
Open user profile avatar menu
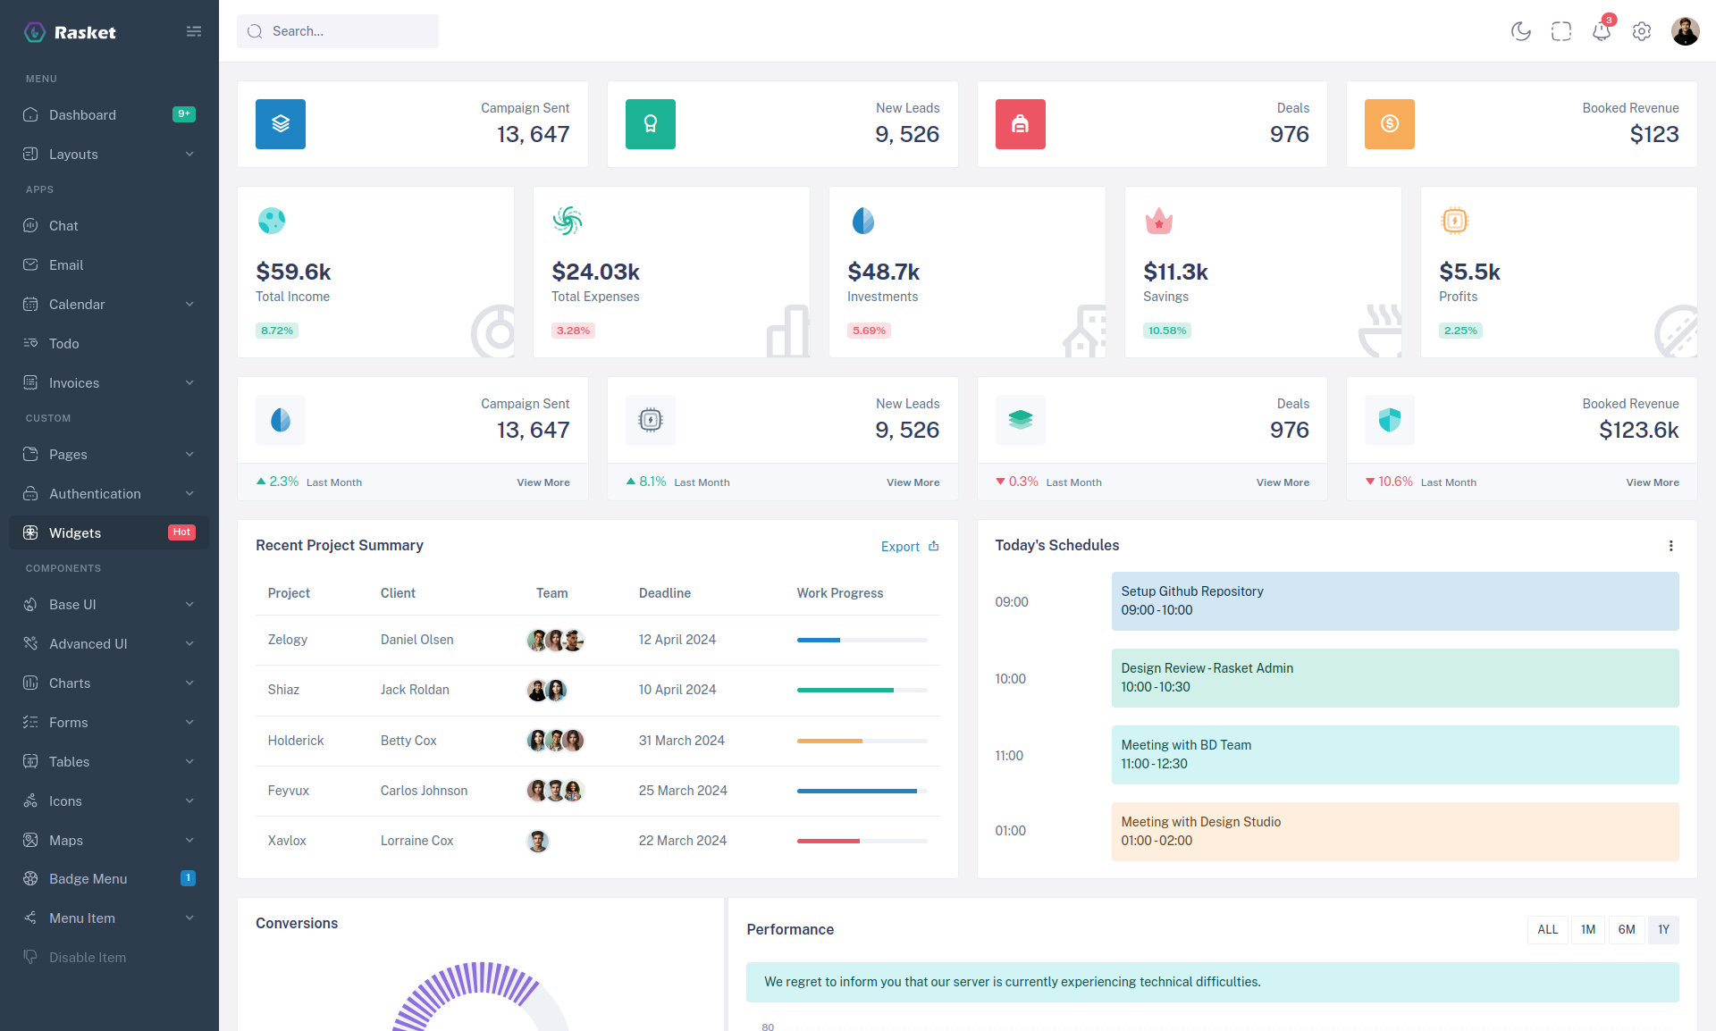tap(1685, 31)
